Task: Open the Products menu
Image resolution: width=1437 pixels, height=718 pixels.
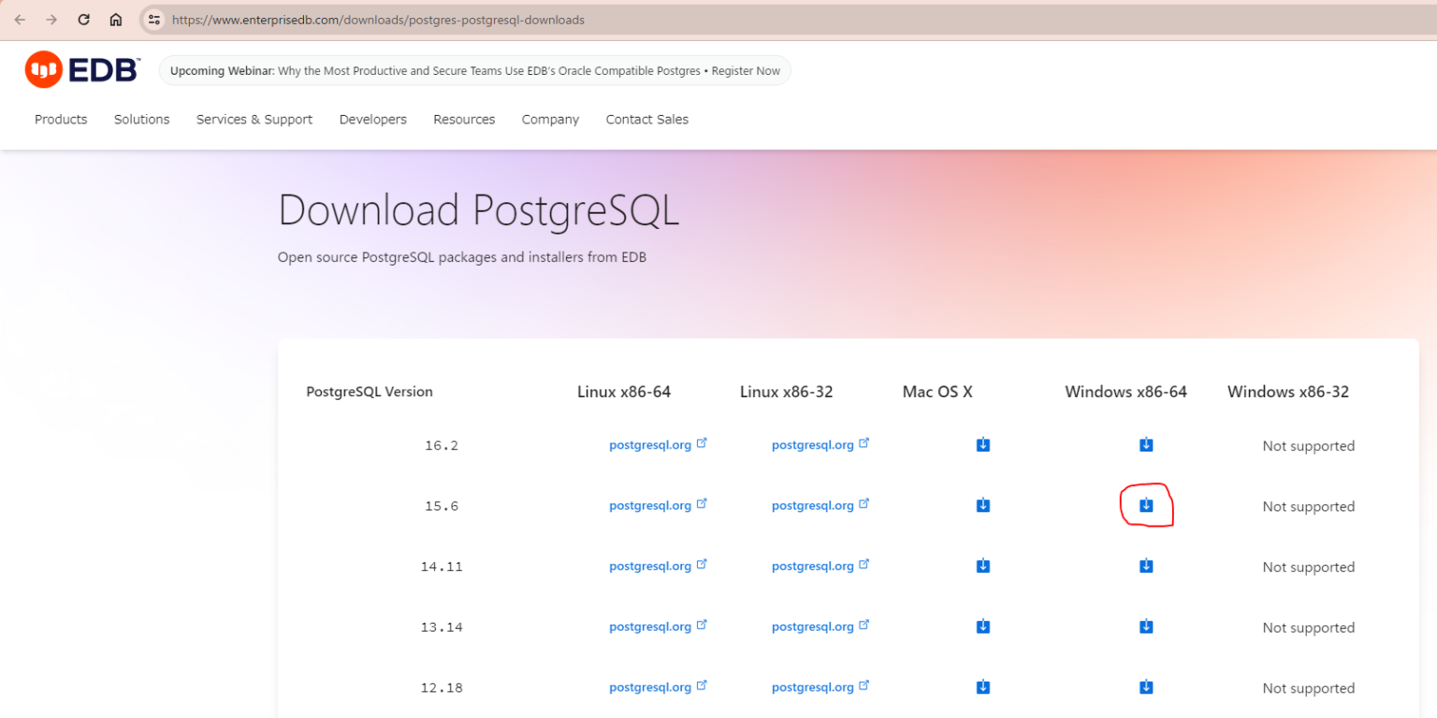Action: [x=60, y=119]
